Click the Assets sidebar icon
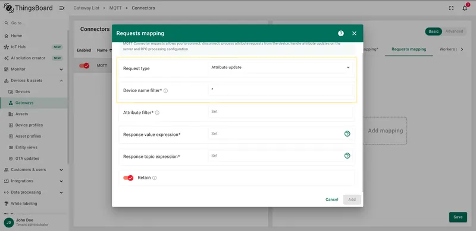 click(11, 114)
